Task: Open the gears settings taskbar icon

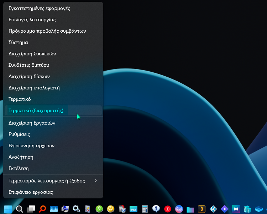Action: coord(76,209)
